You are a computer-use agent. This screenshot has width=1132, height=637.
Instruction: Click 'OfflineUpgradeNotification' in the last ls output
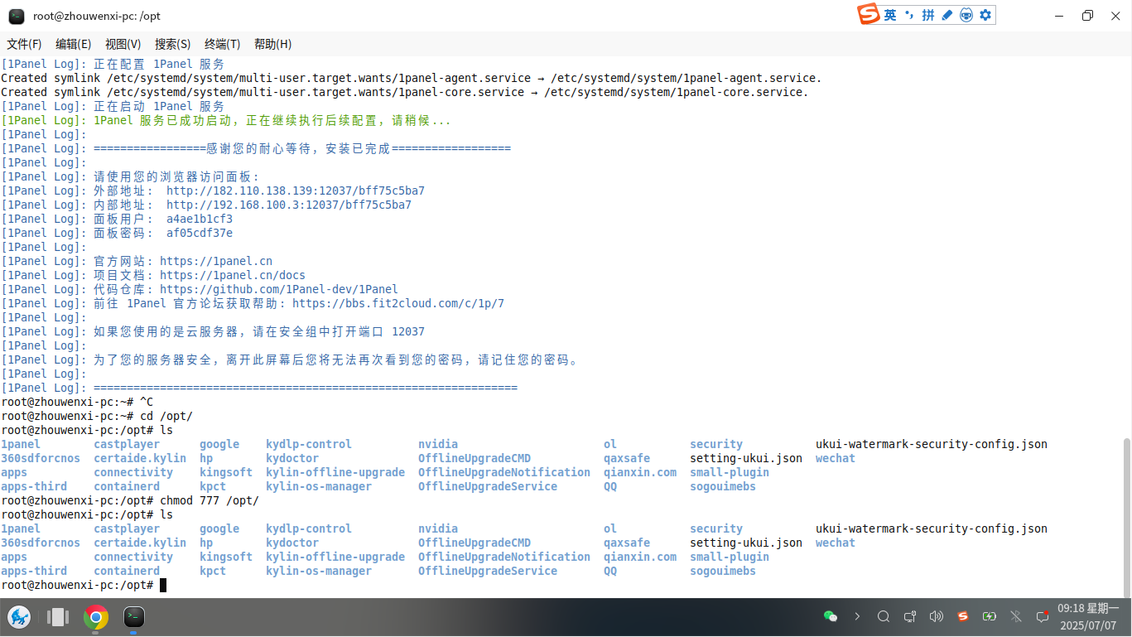(504, 557)
